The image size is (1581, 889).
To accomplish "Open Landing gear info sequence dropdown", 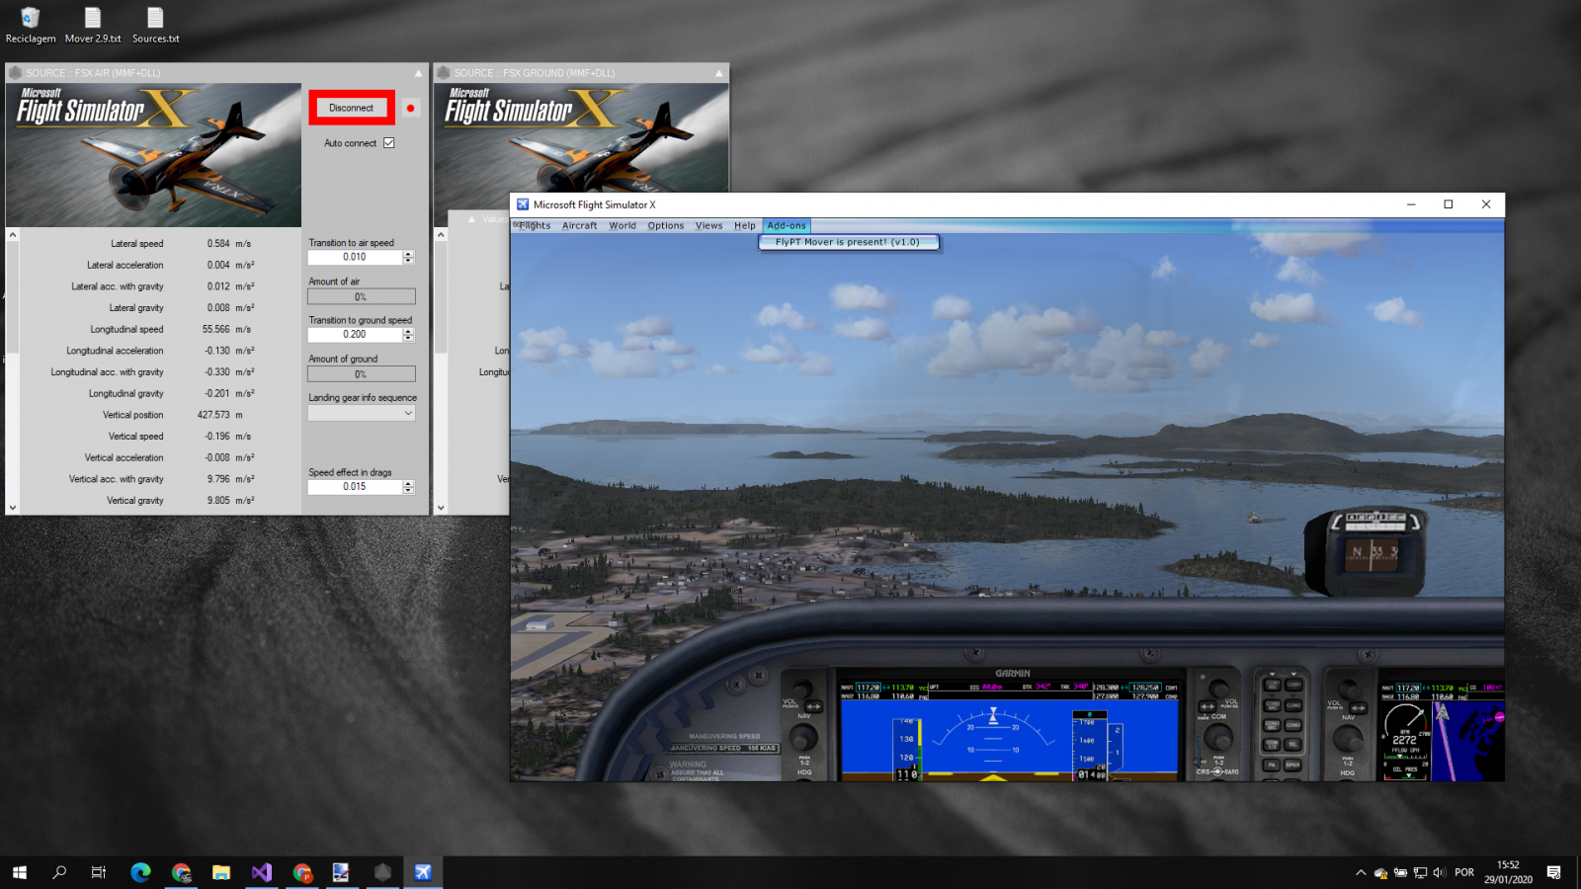I will click(x=362, y=414).
